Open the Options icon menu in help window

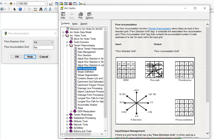click(89, 14)
